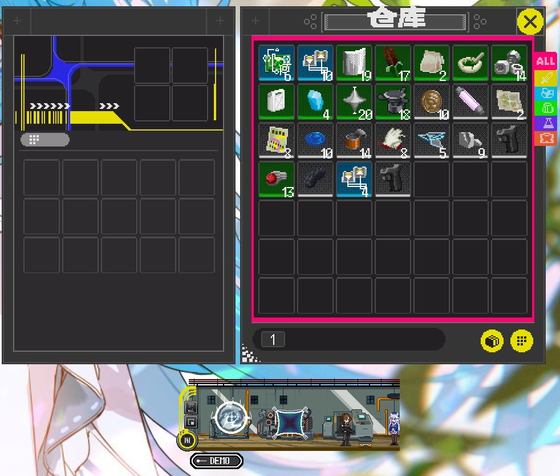Filter by the purple flask tab

pos(545,123)
